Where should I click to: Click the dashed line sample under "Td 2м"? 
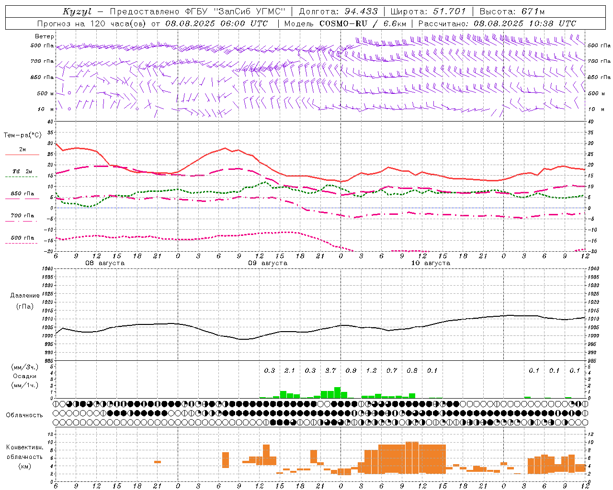pos(22,177)
